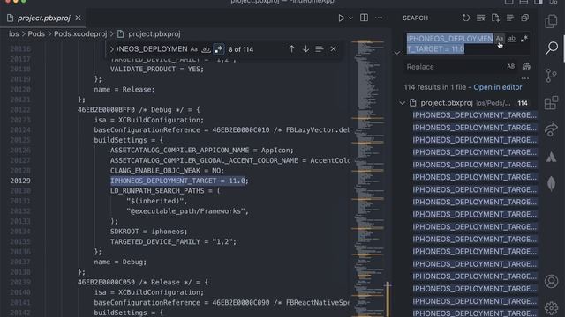
Task: Select the Pods breadcrumb
Action: click(36, 33)
